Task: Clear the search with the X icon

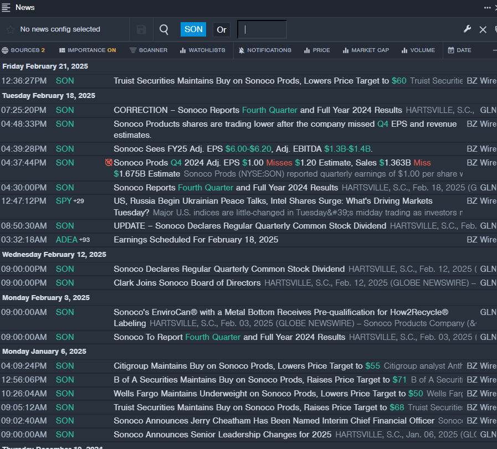Action: 483,29
